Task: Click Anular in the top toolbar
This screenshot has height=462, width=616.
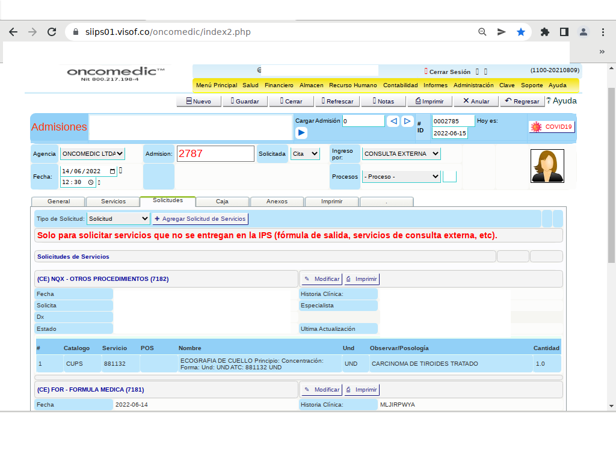Action: [x=476, y=101]
